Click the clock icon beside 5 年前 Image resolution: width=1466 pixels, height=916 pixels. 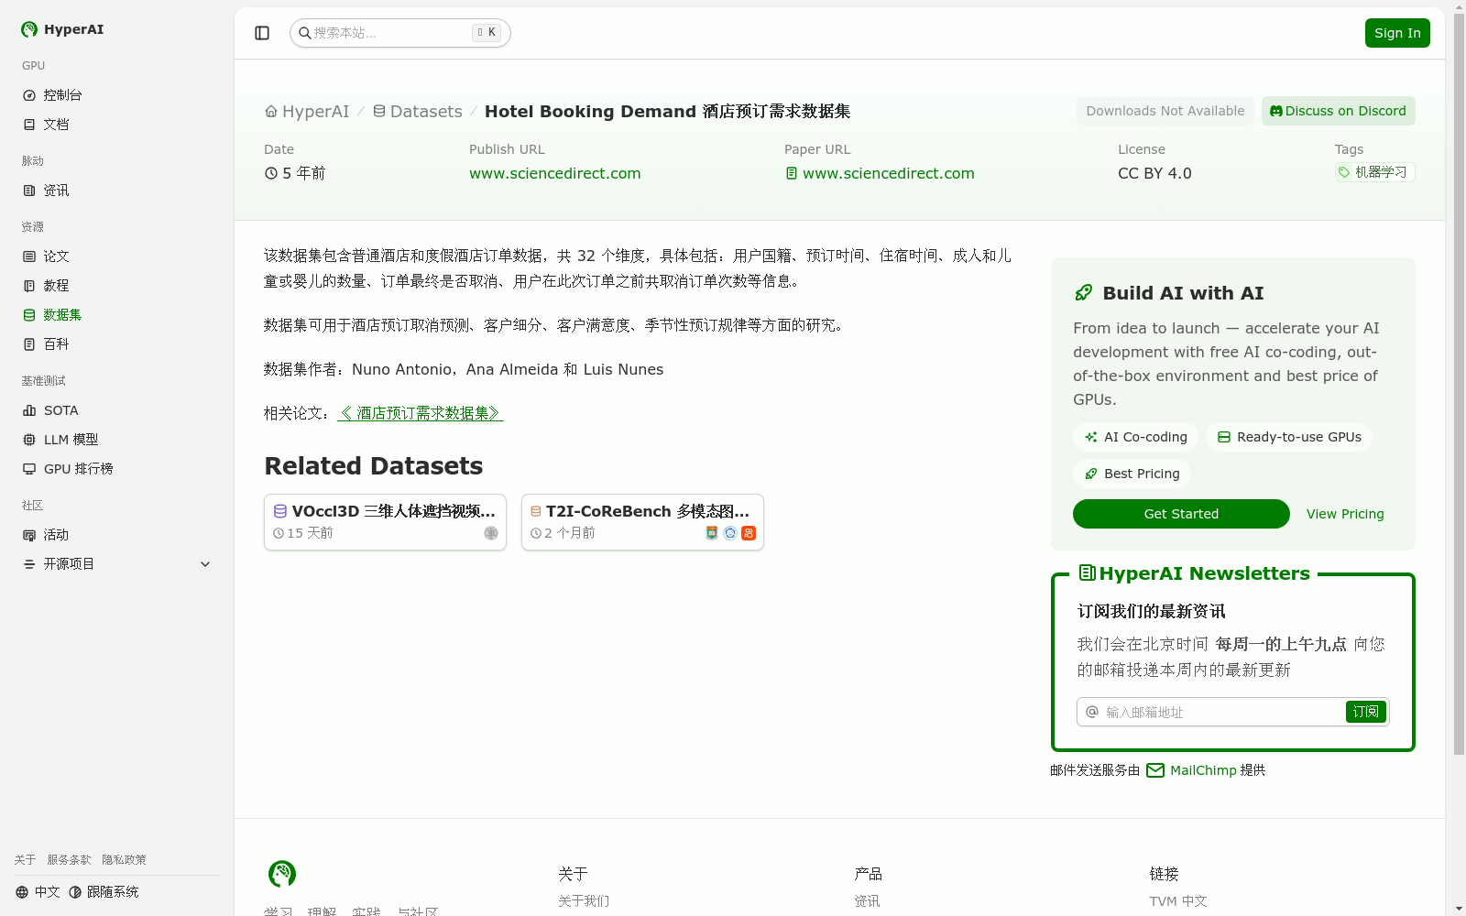[271, 173]
